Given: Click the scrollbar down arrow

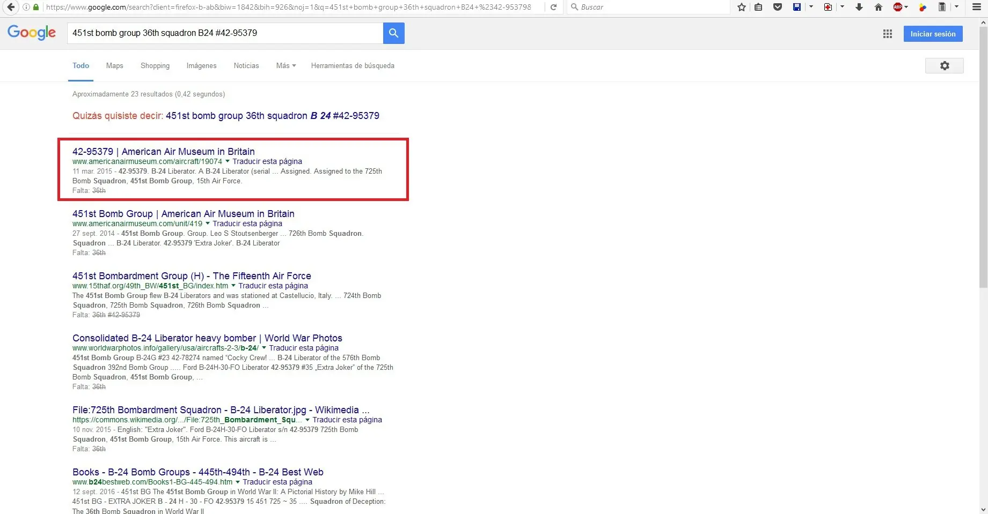Looking at the screenshot, I should coord(984,510).
